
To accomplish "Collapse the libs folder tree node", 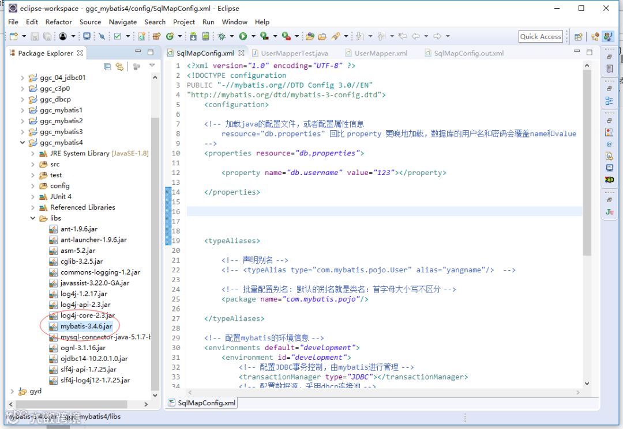I will [x=33, y=218].
